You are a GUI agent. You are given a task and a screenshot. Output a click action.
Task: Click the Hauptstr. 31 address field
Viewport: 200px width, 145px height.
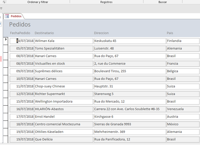tap(130, 86)
